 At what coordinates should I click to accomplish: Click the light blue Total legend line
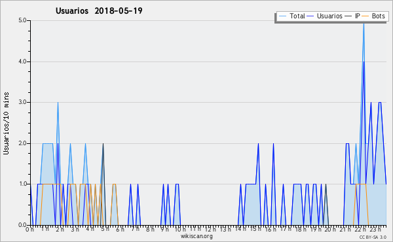click(282, 16)
